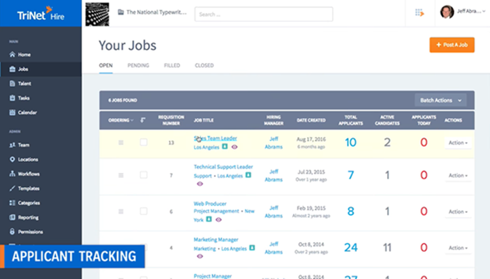Open the Sales Team Leader job link
Viewport: 490px width, 279px height.
(x=215, y=138)
